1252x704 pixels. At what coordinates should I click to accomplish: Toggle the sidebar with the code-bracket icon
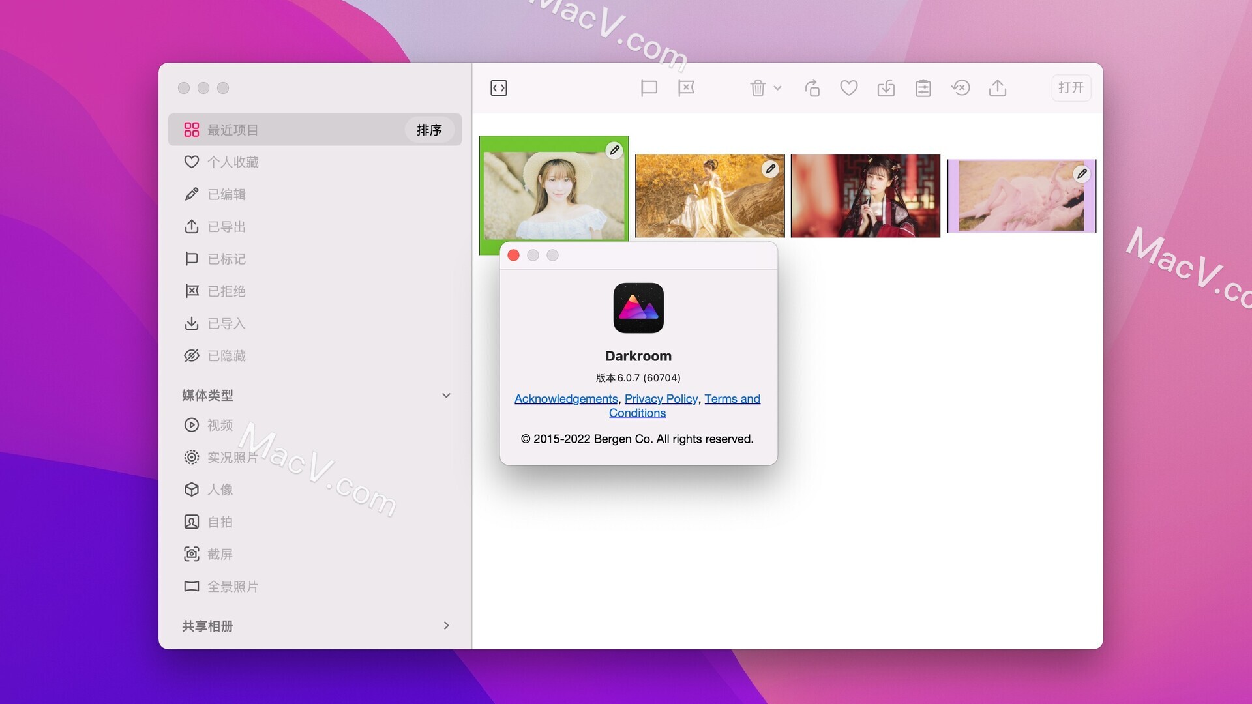coord(499,88)
